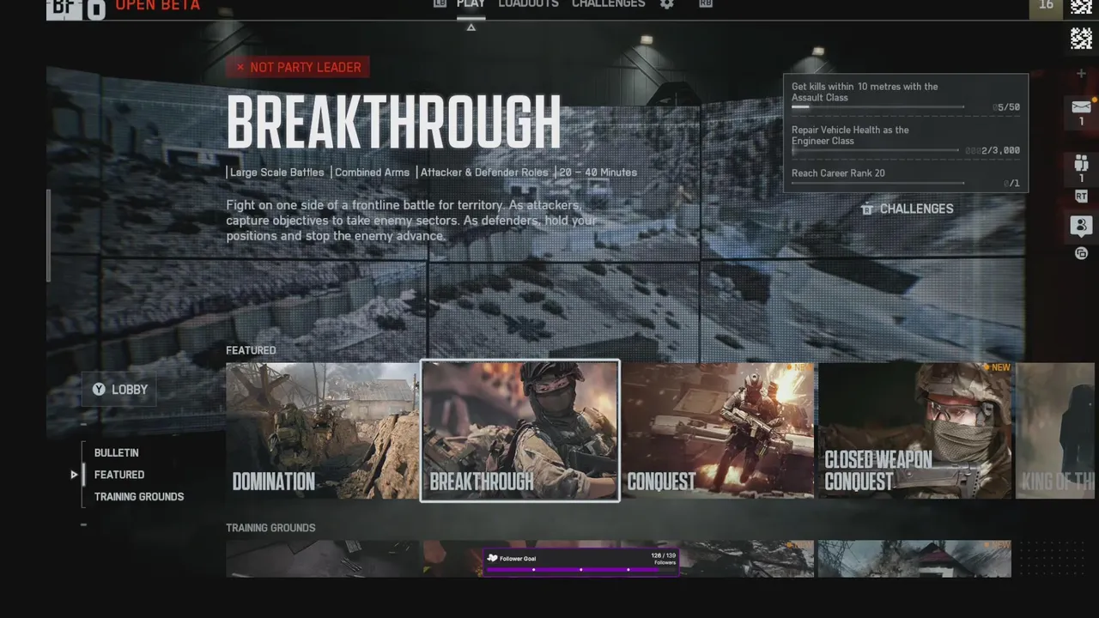Click the pixelated player avatar at top right
Screen dimensions: 1099x618
pyautogui.click(x=1081, y=8)
